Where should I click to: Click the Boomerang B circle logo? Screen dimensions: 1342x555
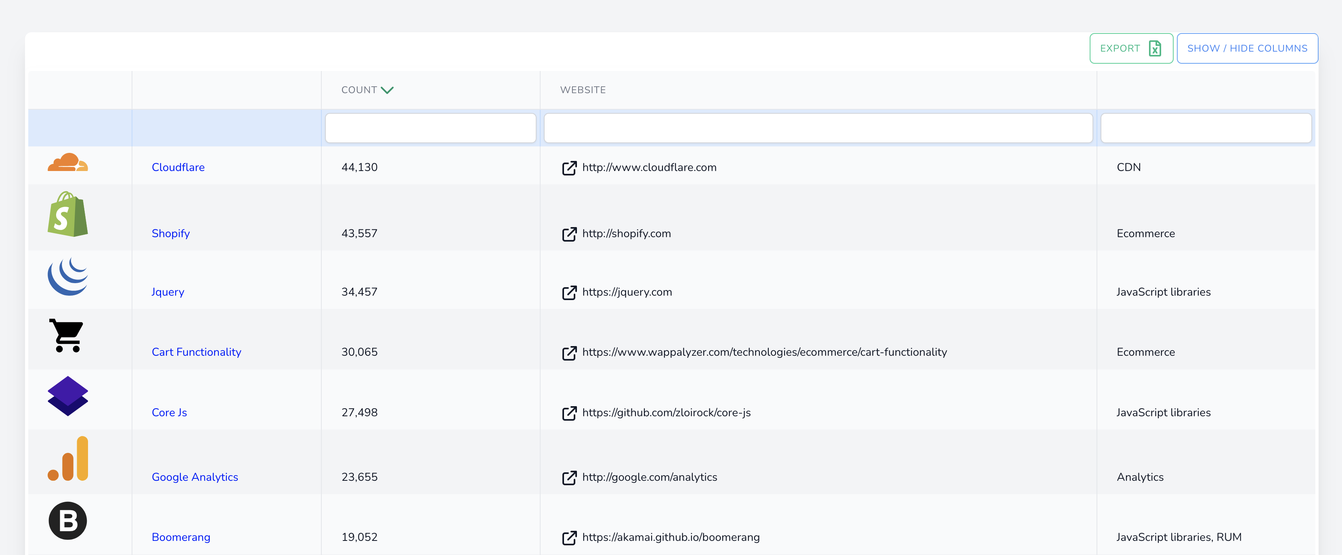click(x=68, y=521)
